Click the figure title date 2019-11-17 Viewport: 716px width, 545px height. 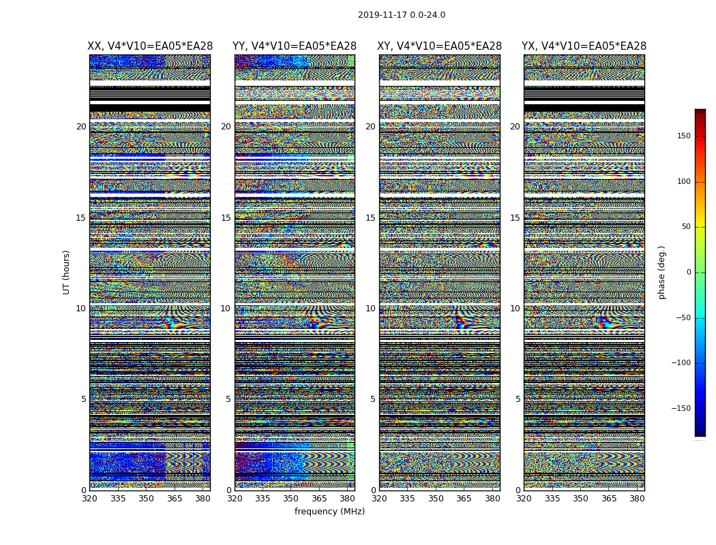click(x=401, y=15)
